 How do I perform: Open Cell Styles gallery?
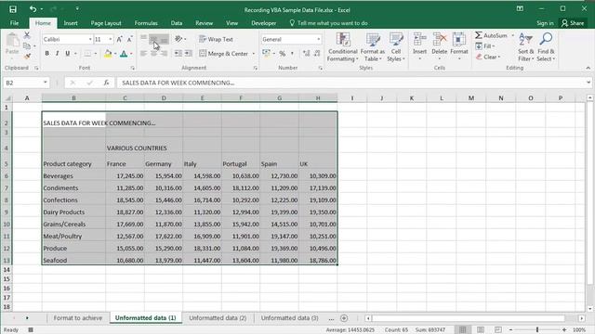pyautogui.click(x=396, y=47)
